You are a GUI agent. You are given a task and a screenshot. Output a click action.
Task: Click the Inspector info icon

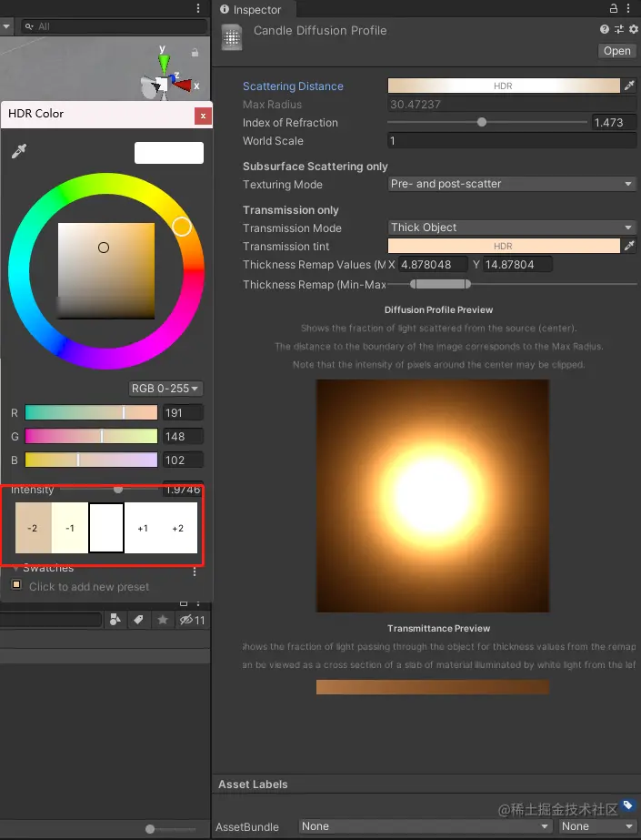click(x=225, y=9)
